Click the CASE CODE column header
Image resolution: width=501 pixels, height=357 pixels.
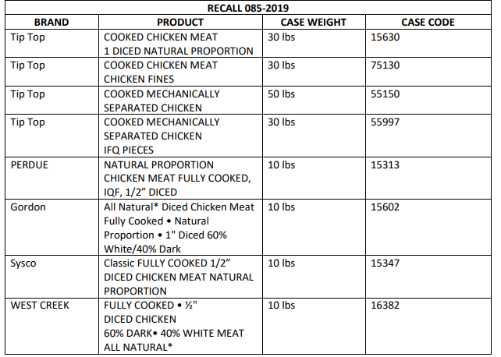point(428,23)
